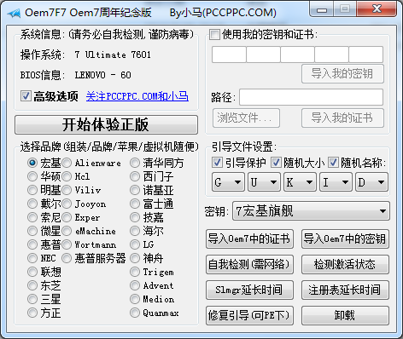The height and width of the screenshot is (339, 403).
Task: Uncheck the 随机大小 checkbox
Action: point(276,163)
